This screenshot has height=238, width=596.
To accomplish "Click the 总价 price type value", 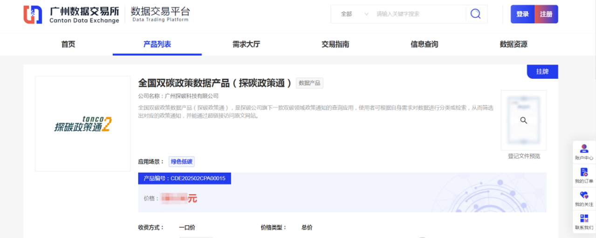I will 307,227.
